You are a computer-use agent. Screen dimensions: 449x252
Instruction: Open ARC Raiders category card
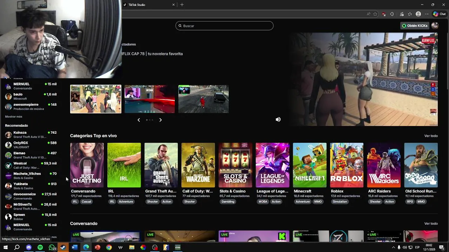tap(384, 165)
